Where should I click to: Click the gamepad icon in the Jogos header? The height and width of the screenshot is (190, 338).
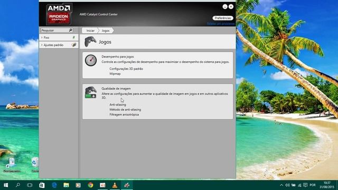pyautogui.click(x=90, y=41)
